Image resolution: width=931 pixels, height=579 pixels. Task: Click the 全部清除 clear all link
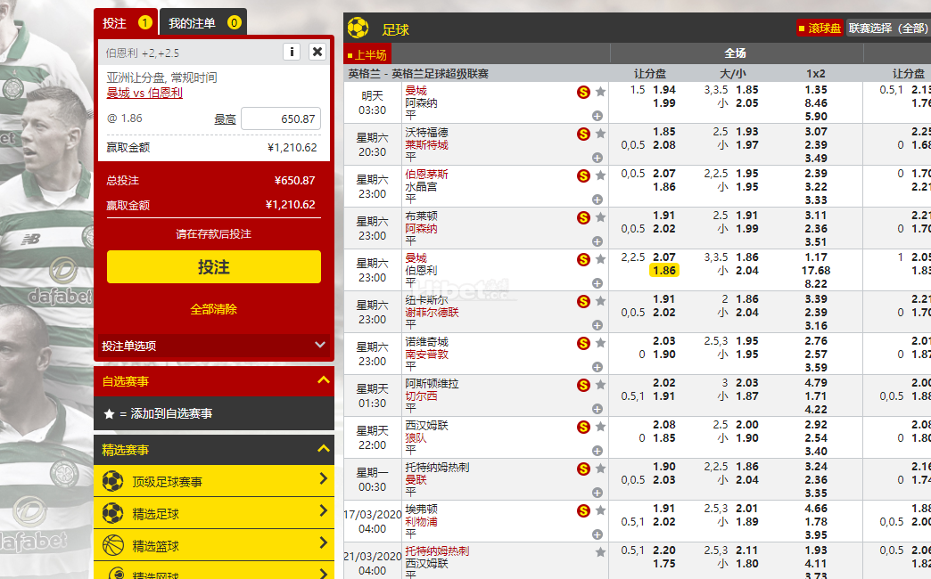[x=213, y=309]
